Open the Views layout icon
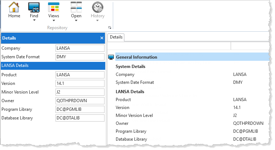The image size is (275, 150). [x=54, y=7]
